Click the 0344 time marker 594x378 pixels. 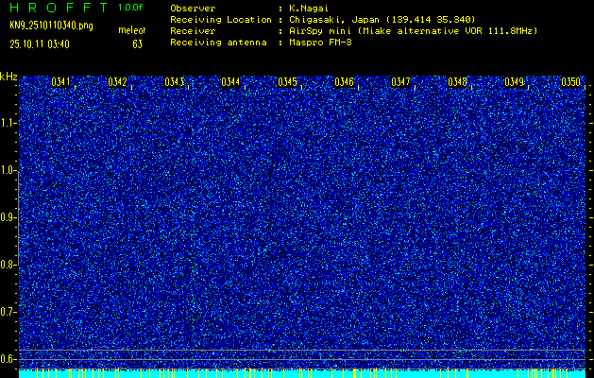230,82
